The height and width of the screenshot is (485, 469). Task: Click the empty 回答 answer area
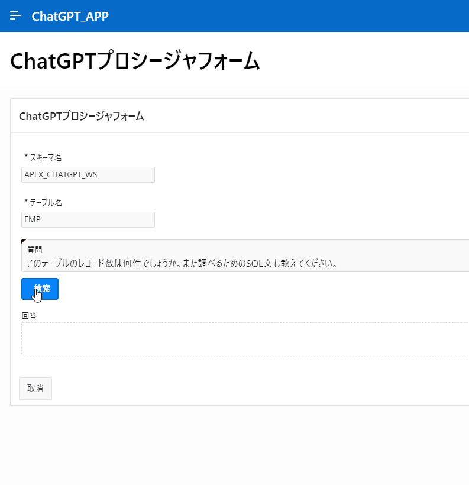[245, 339]
